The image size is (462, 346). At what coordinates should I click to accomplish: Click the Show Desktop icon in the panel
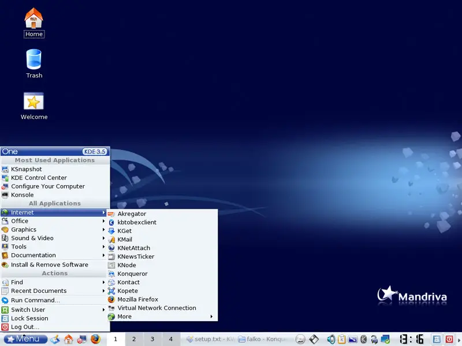pos(55,339)
